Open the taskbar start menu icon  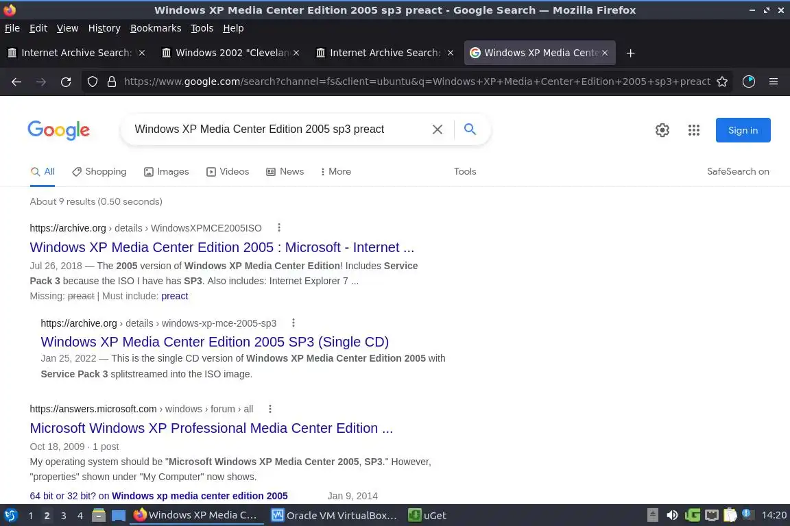(x=10, y=515)
